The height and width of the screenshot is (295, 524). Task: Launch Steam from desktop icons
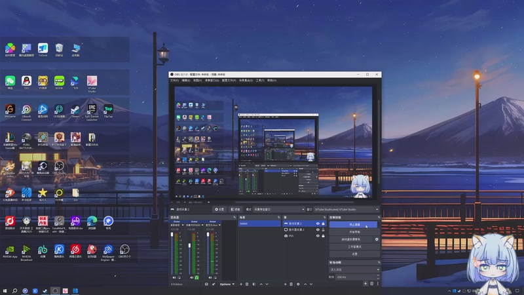[x=75, y=111]
